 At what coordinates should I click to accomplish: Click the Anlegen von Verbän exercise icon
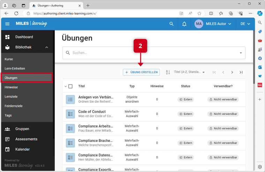pos(70,99)
